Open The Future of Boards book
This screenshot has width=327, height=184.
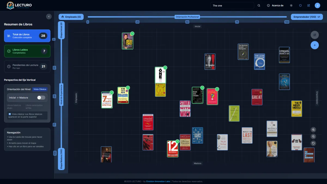(309, 155)
